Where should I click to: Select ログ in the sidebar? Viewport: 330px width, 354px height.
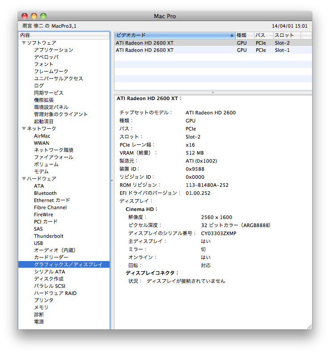39,86
